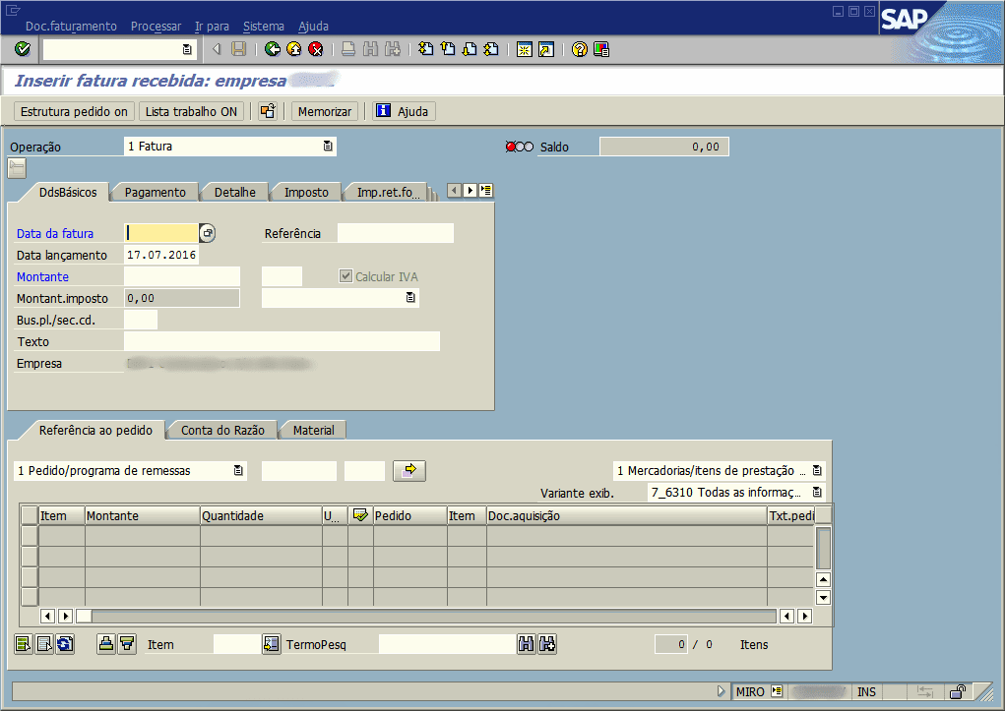The image size is (1005, 711).
Task: Click the Print icon in toolbar
Action: point(348,49)
